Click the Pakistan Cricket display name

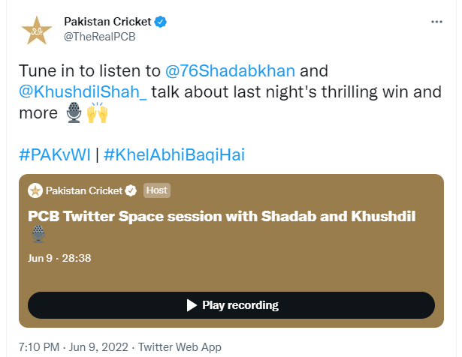[108, 22]
